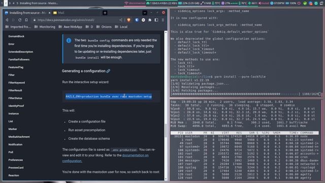Open FilterResult in docs sidebar
Image resolution: width=325 pixels, height=183 pixels.
pyautogui.click(x=15, y=90)
